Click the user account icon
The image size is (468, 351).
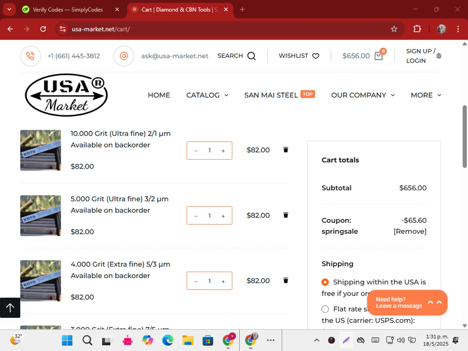coord(439,56)
